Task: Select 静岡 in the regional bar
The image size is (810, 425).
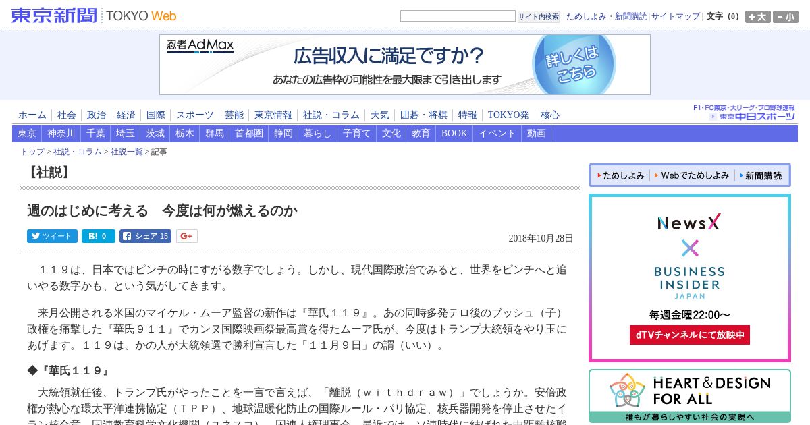Action: pyautogui.click(x=283, y=134)
